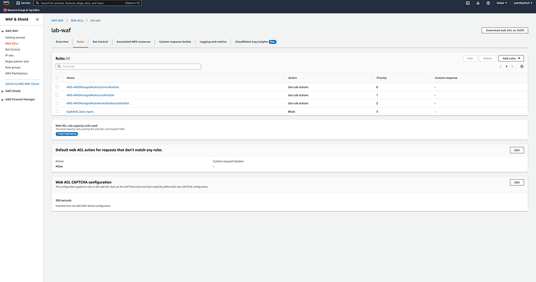Expand the AWS Shield sidebar section
536x282 pixels.
pos(3,91)
